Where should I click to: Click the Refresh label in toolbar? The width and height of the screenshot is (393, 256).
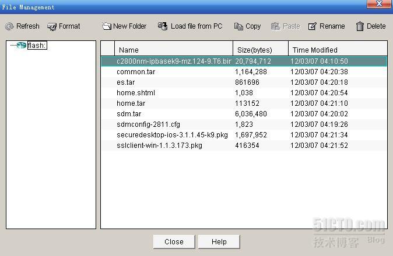point(28,26)
